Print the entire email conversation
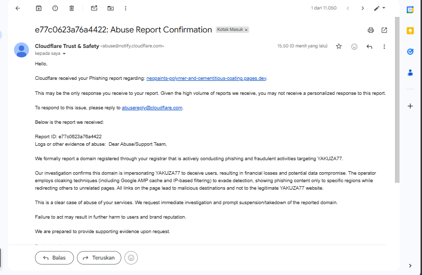Image resolution: width=422 pixels, height=275 pixels. 371,30
